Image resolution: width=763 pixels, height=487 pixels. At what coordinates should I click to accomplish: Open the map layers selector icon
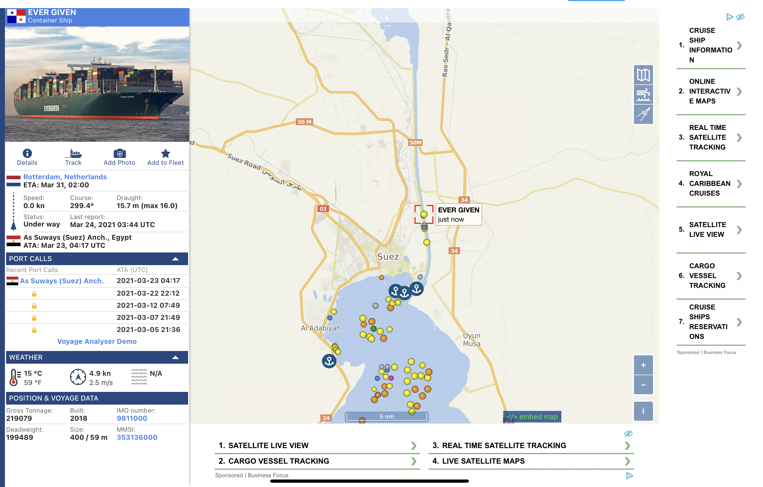643,75
